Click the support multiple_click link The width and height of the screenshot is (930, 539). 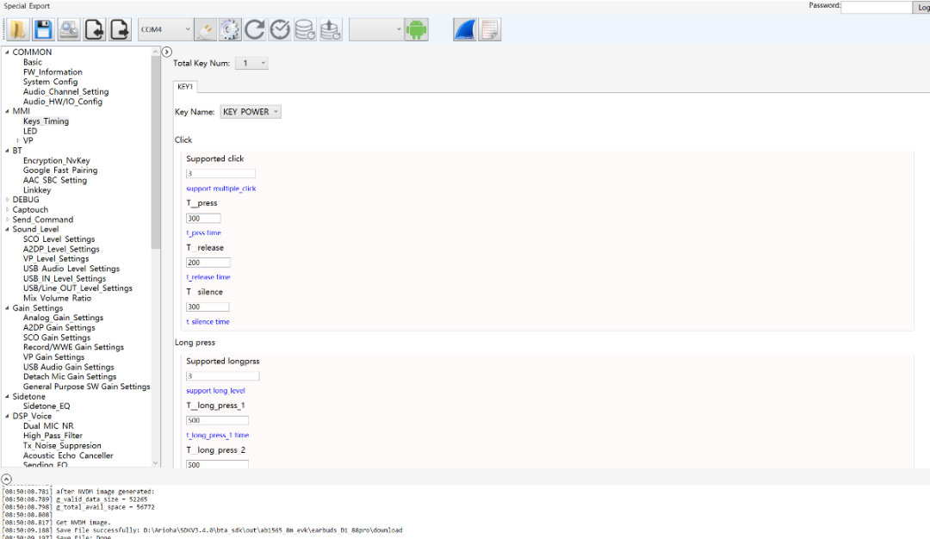click(220, 188)
